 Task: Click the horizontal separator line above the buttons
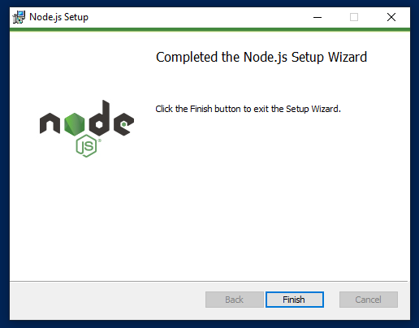(209, 282)
